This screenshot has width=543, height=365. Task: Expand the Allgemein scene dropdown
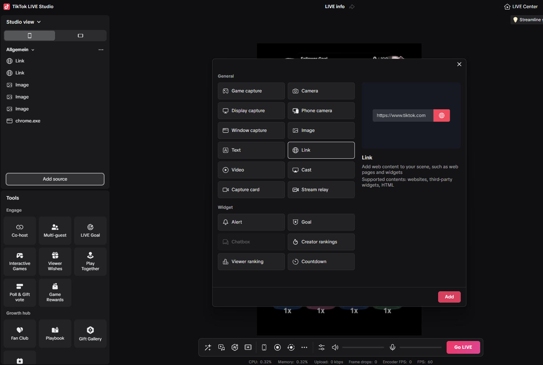(x=20, y=50)
